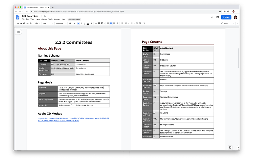Open the highlight color tool

coord(92,23)
